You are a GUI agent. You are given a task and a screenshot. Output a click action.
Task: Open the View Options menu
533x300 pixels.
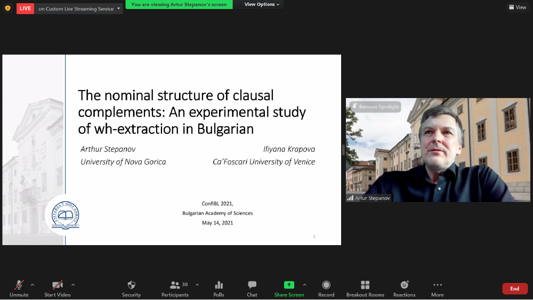[x=262, y=4]
